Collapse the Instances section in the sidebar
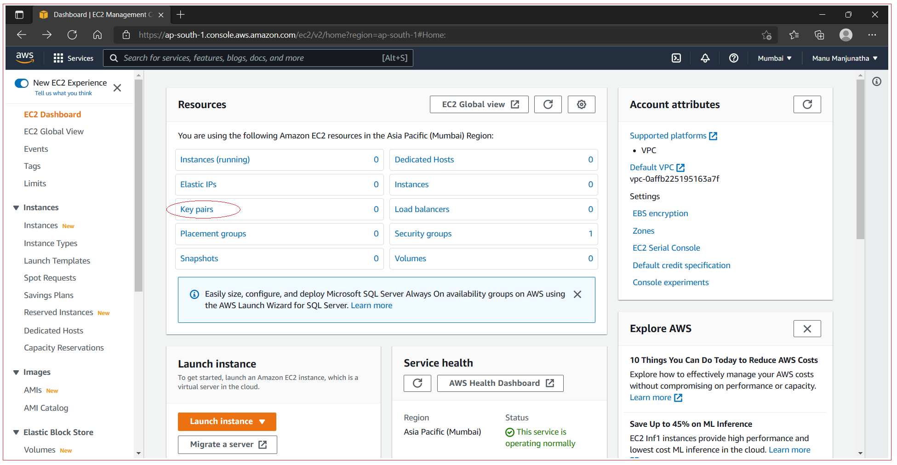897x465 pixels. (x=17, y=207)
